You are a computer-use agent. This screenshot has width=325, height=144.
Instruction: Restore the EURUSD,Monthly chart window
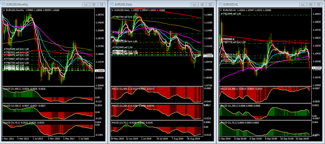pos(94,4)
